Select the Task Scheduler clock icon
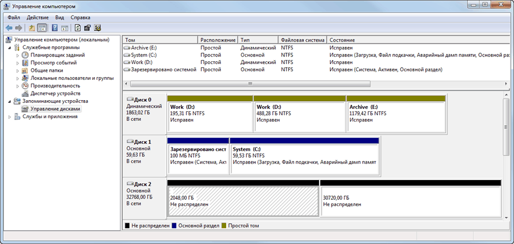This screenshot has height=244, width=514. click(x=25, y=55)
